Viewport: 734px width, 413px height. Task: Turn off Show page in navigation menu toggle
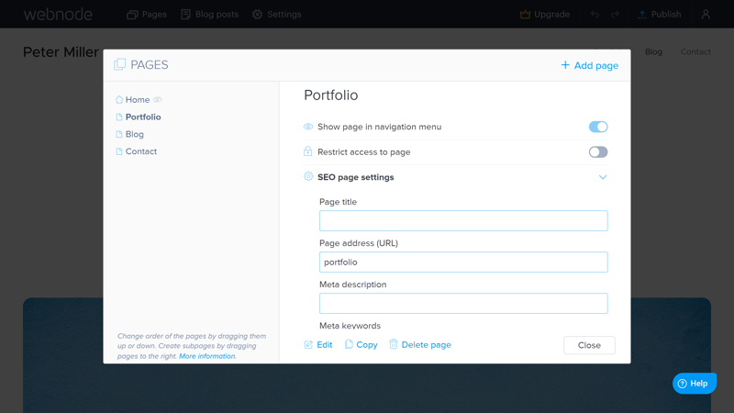point(598,127)
